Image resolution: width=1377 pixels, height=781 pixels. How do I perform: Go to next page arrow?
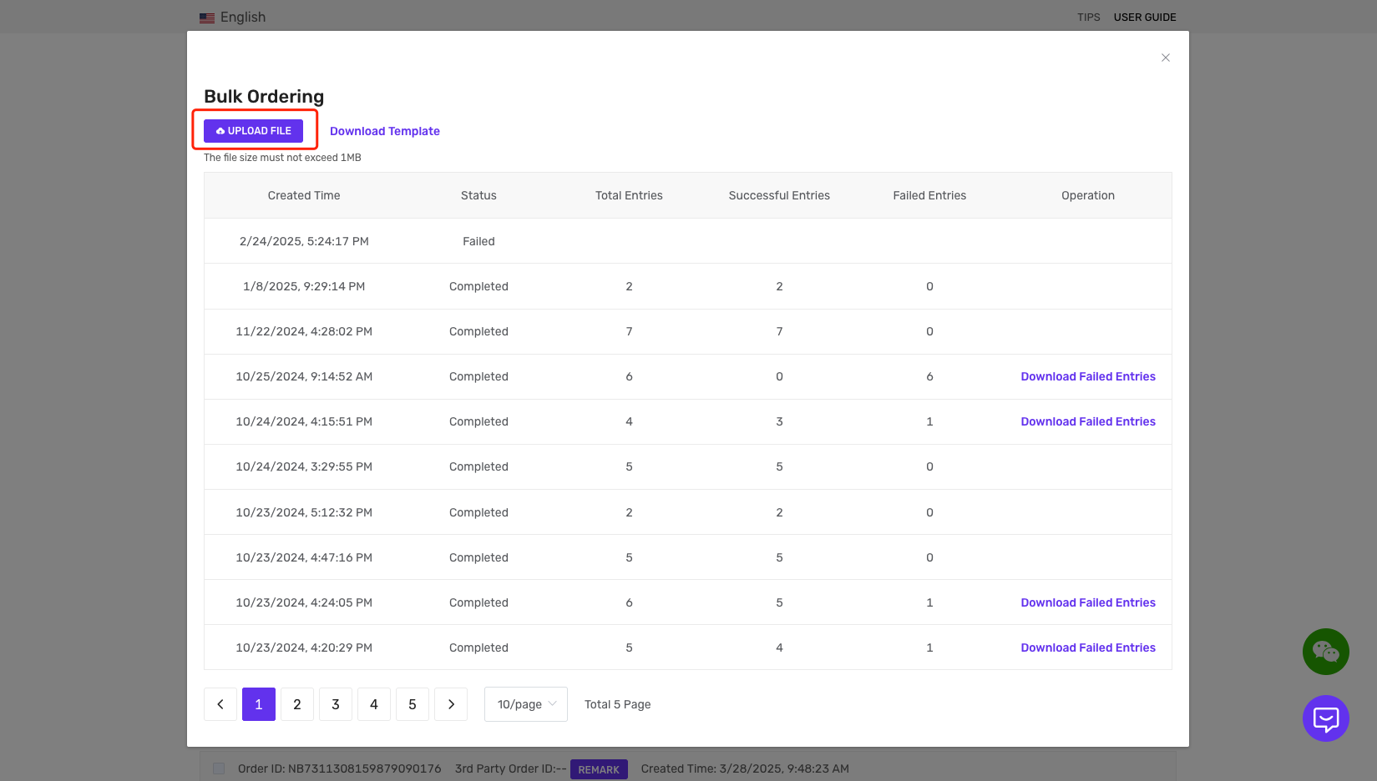tap(451, 704)
